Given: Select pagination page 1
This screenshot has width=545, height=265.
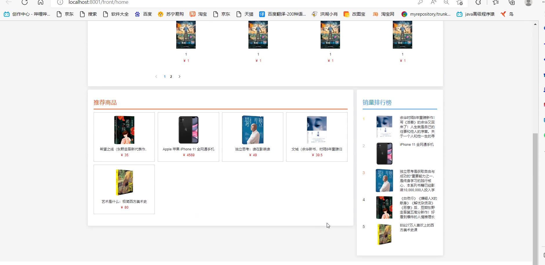Looking at the screenshot, I should coord(165,77).
